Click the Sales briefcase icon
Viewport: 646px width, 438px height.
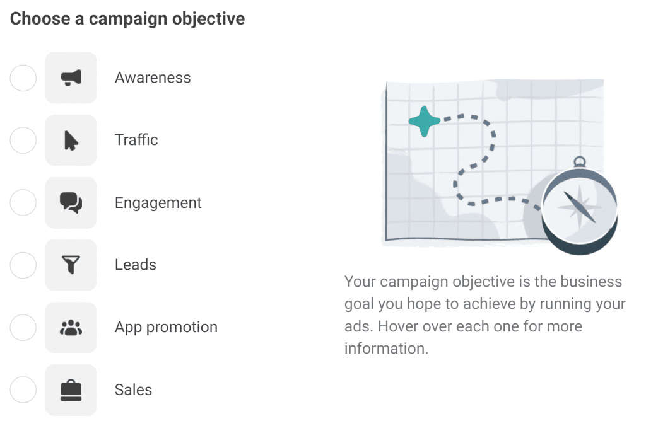point(71,390)
